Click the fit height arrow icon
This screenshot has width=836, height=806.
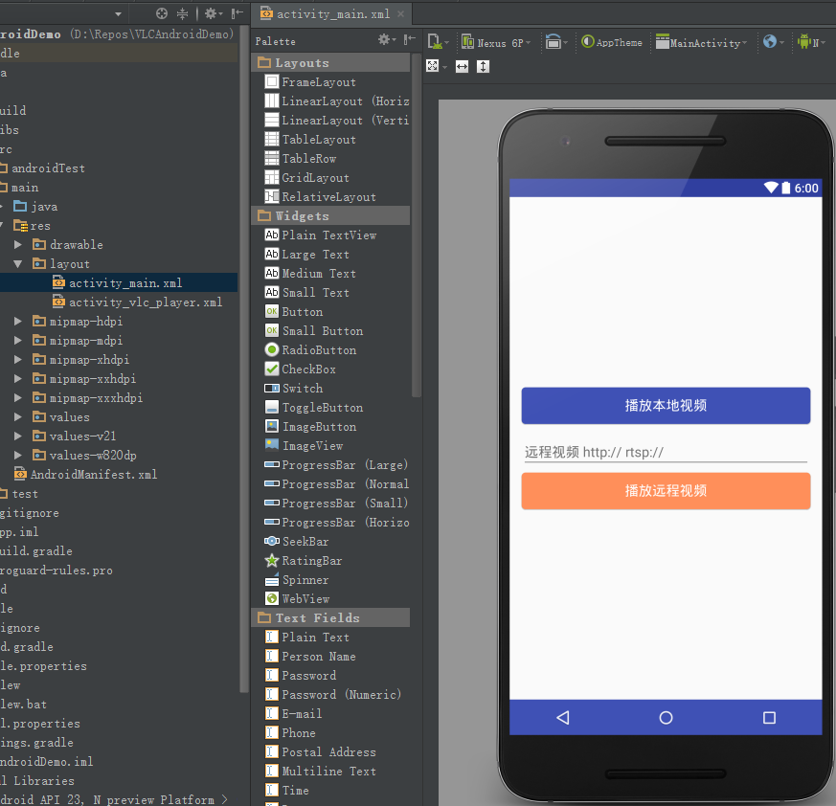[483, 66]
